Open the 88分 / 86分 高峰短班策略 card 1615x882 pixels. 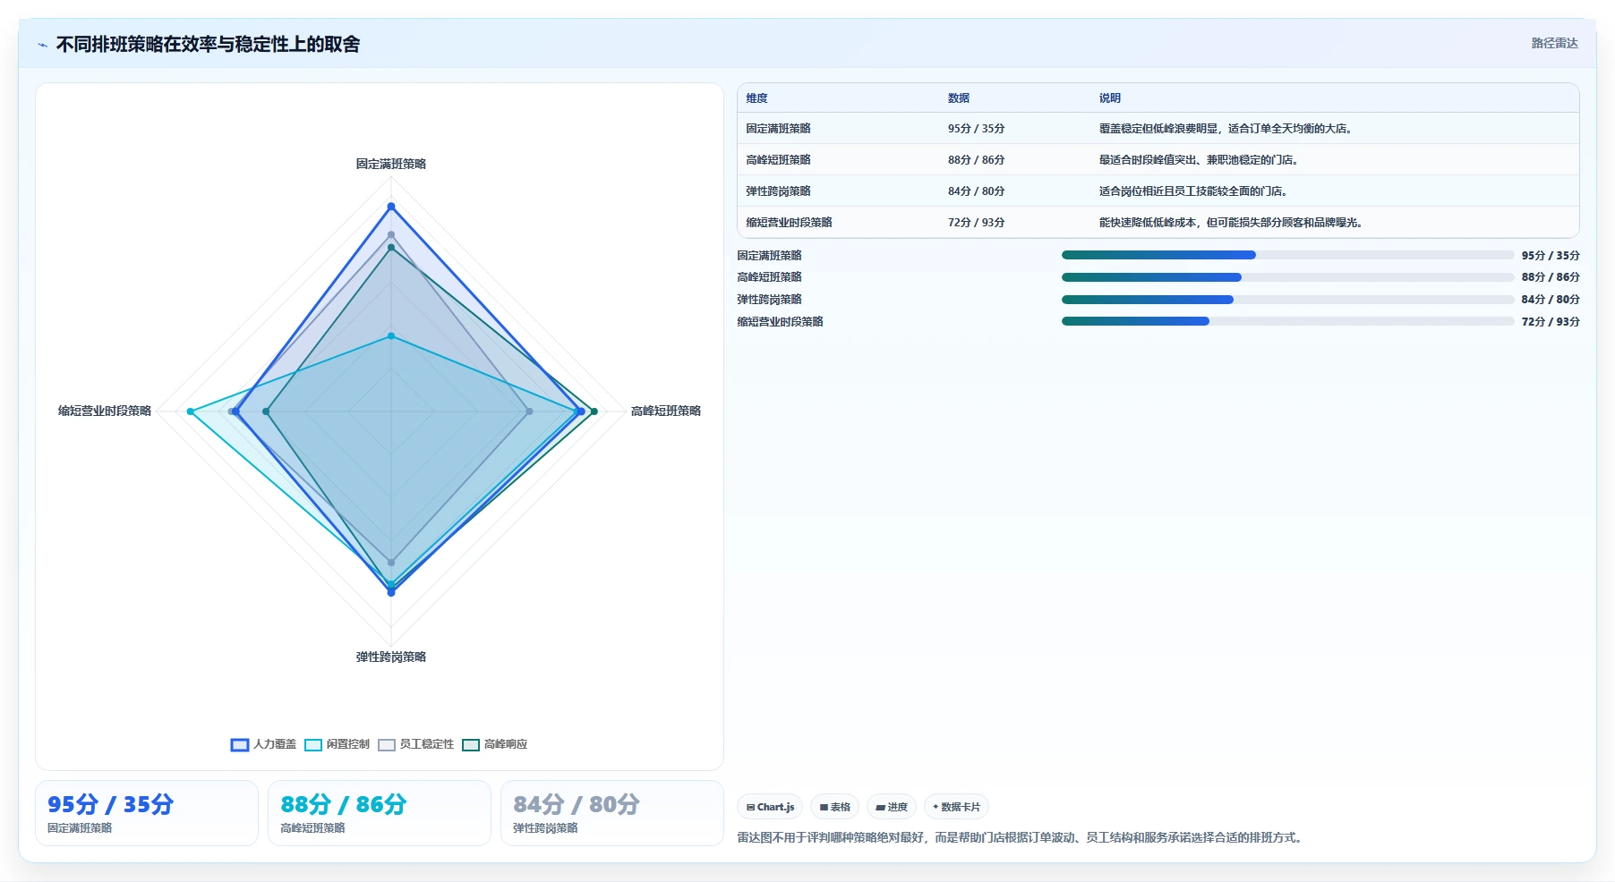(380, 813)
